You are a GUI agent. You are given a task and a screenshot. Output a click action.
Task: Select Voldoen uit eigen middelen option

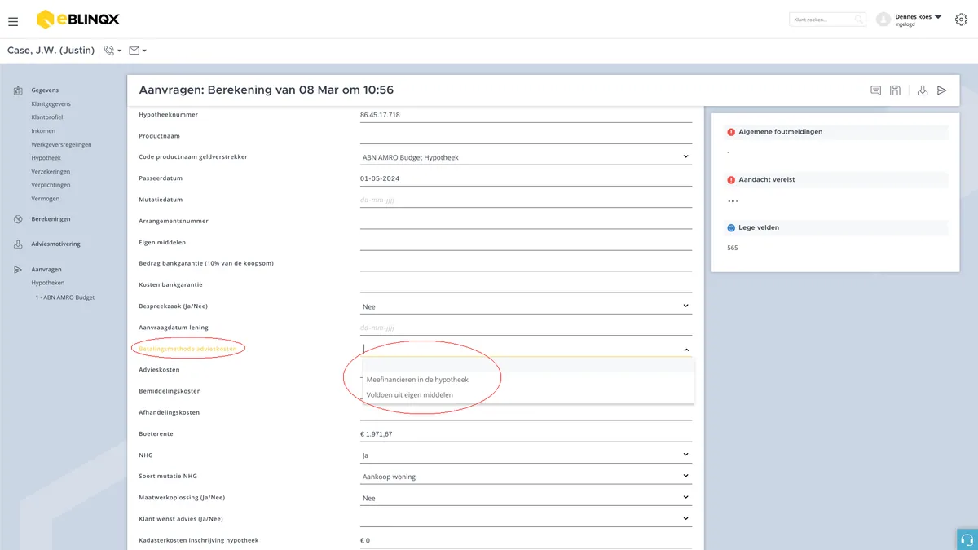[528, 395]
